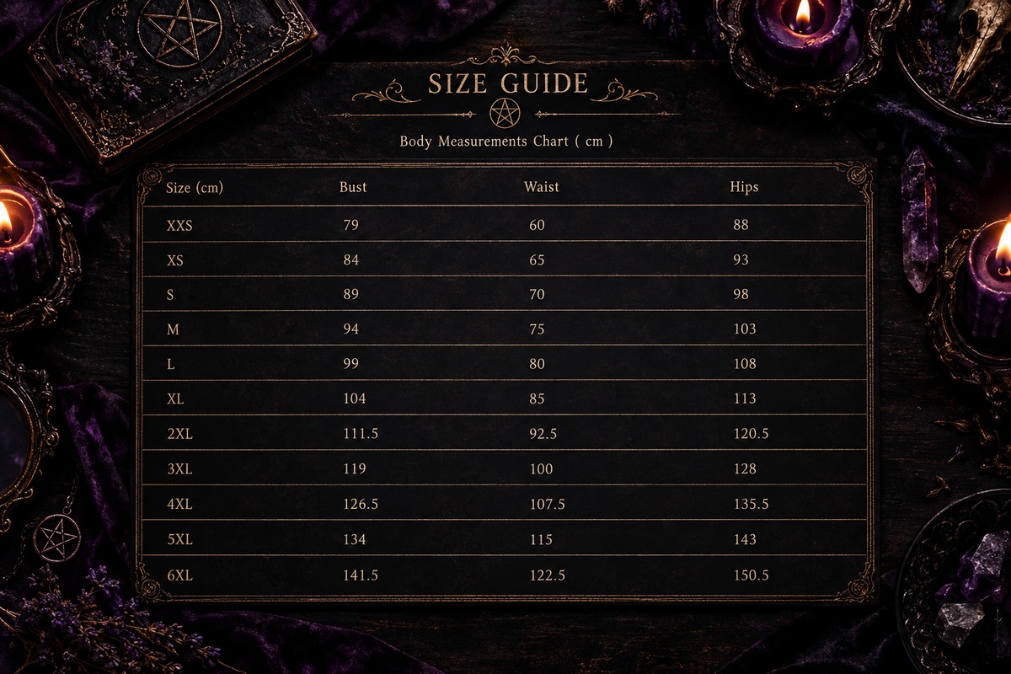Click waist value "100" in 3XL row
This screenshot has width=1011, height=674.
(x=541, y=469)
